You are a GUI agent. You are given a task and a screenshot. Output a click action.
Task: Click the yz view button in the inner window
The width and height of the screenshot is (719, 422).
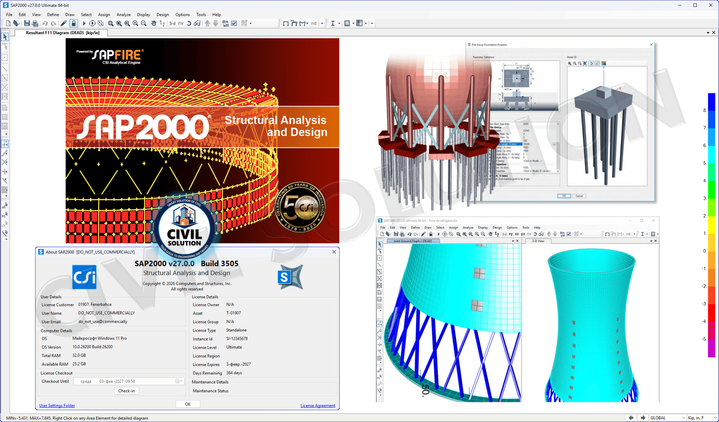click(523, 234)
